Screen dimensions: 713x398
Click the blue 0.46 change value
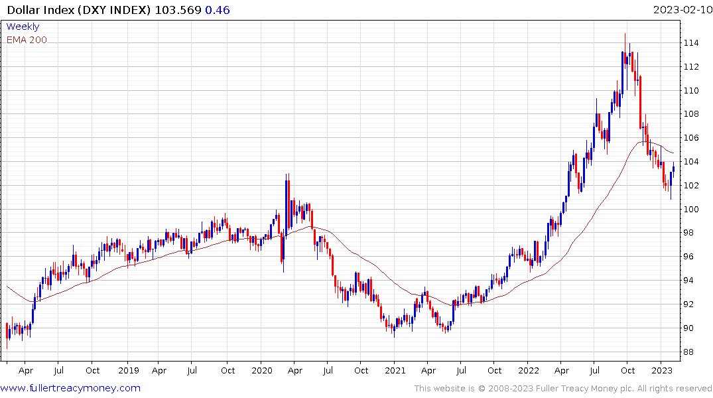pos(218,9)
